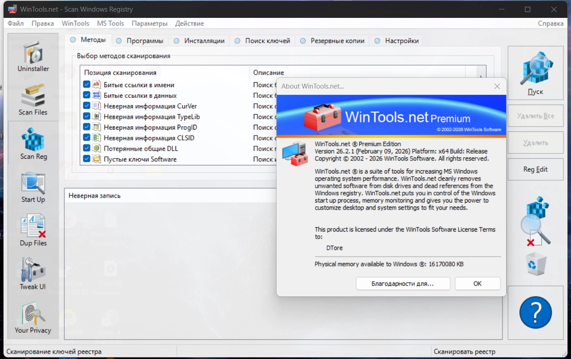Click the icon of Неверная информация TypeLib

coord(97,117)
